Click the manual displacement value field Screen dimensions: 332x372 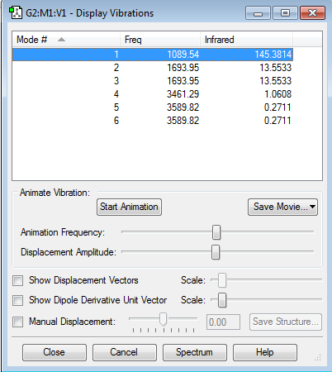pyautogui.click(x=223, y=322)
